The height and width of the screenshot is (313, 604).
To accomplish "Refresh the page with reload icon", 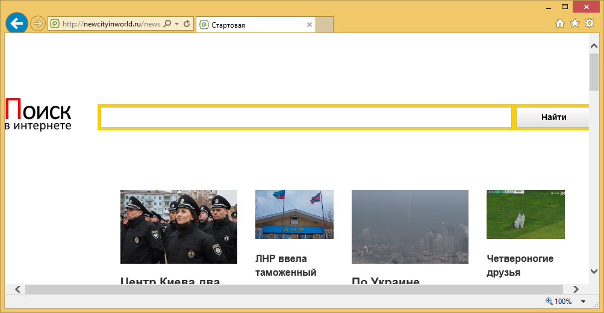I will pos(187,25).
